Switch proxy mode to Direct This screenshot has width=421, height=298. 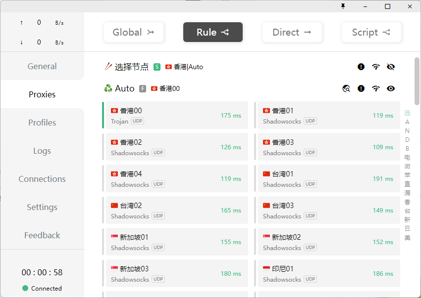tap(292, 32)
